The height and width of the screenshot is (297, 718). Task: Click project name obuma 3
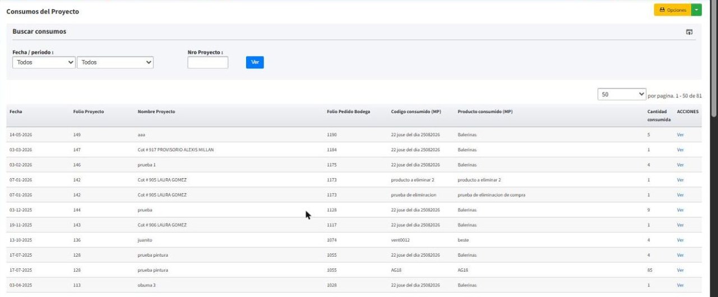coord(147,285)
